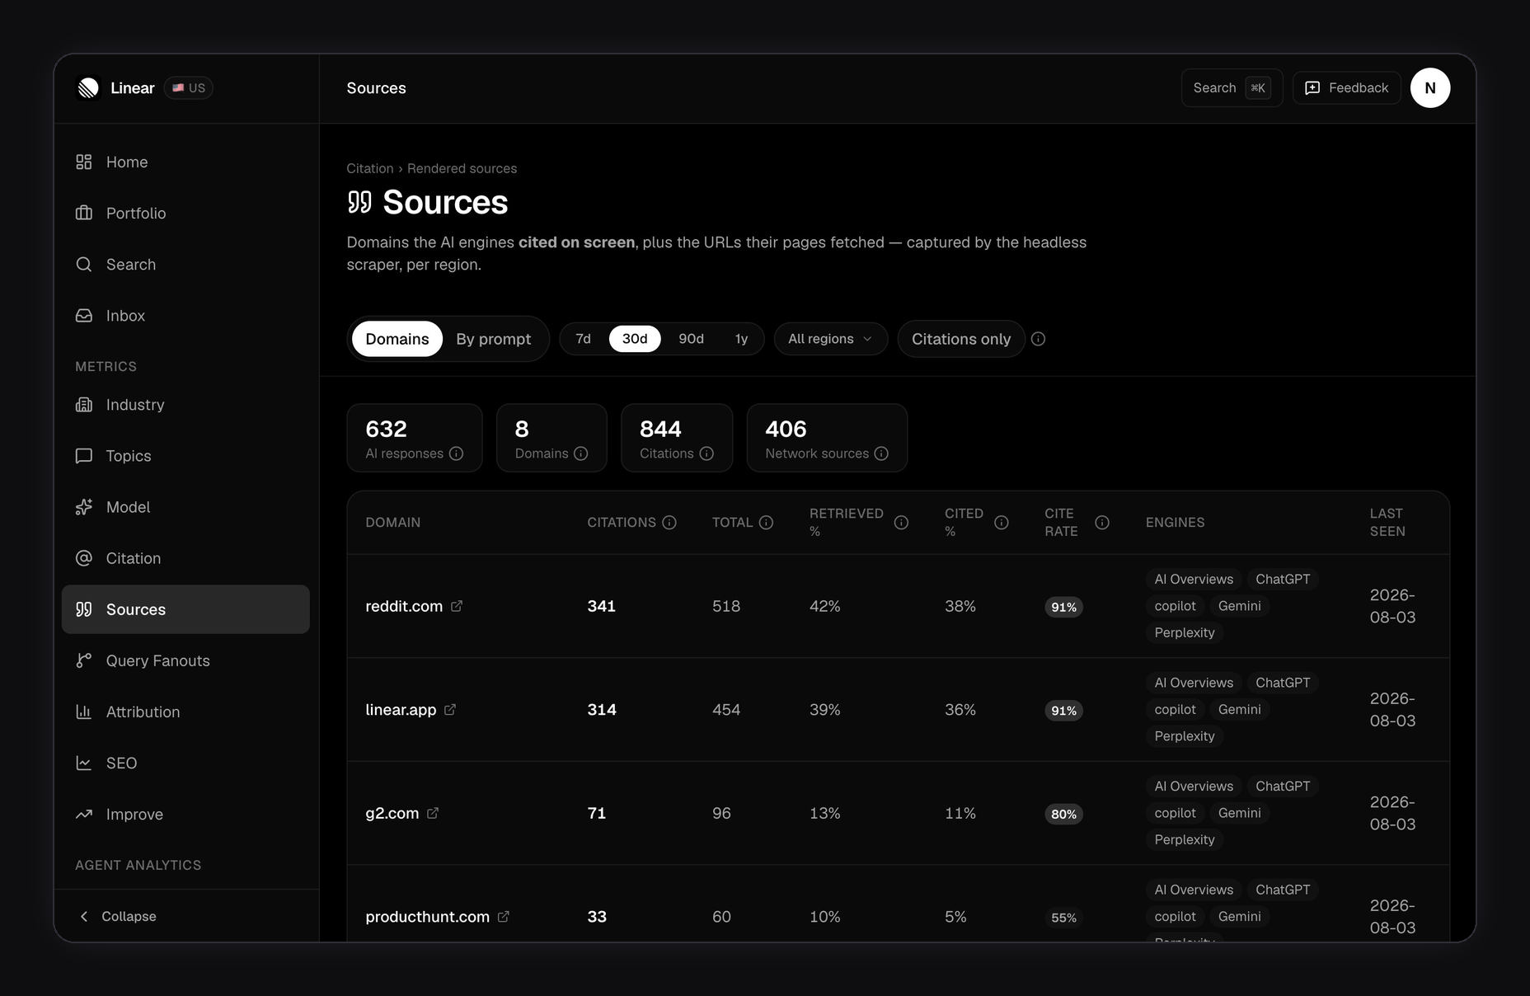Click info icon next to Citations only

(x=1039, y=339)
